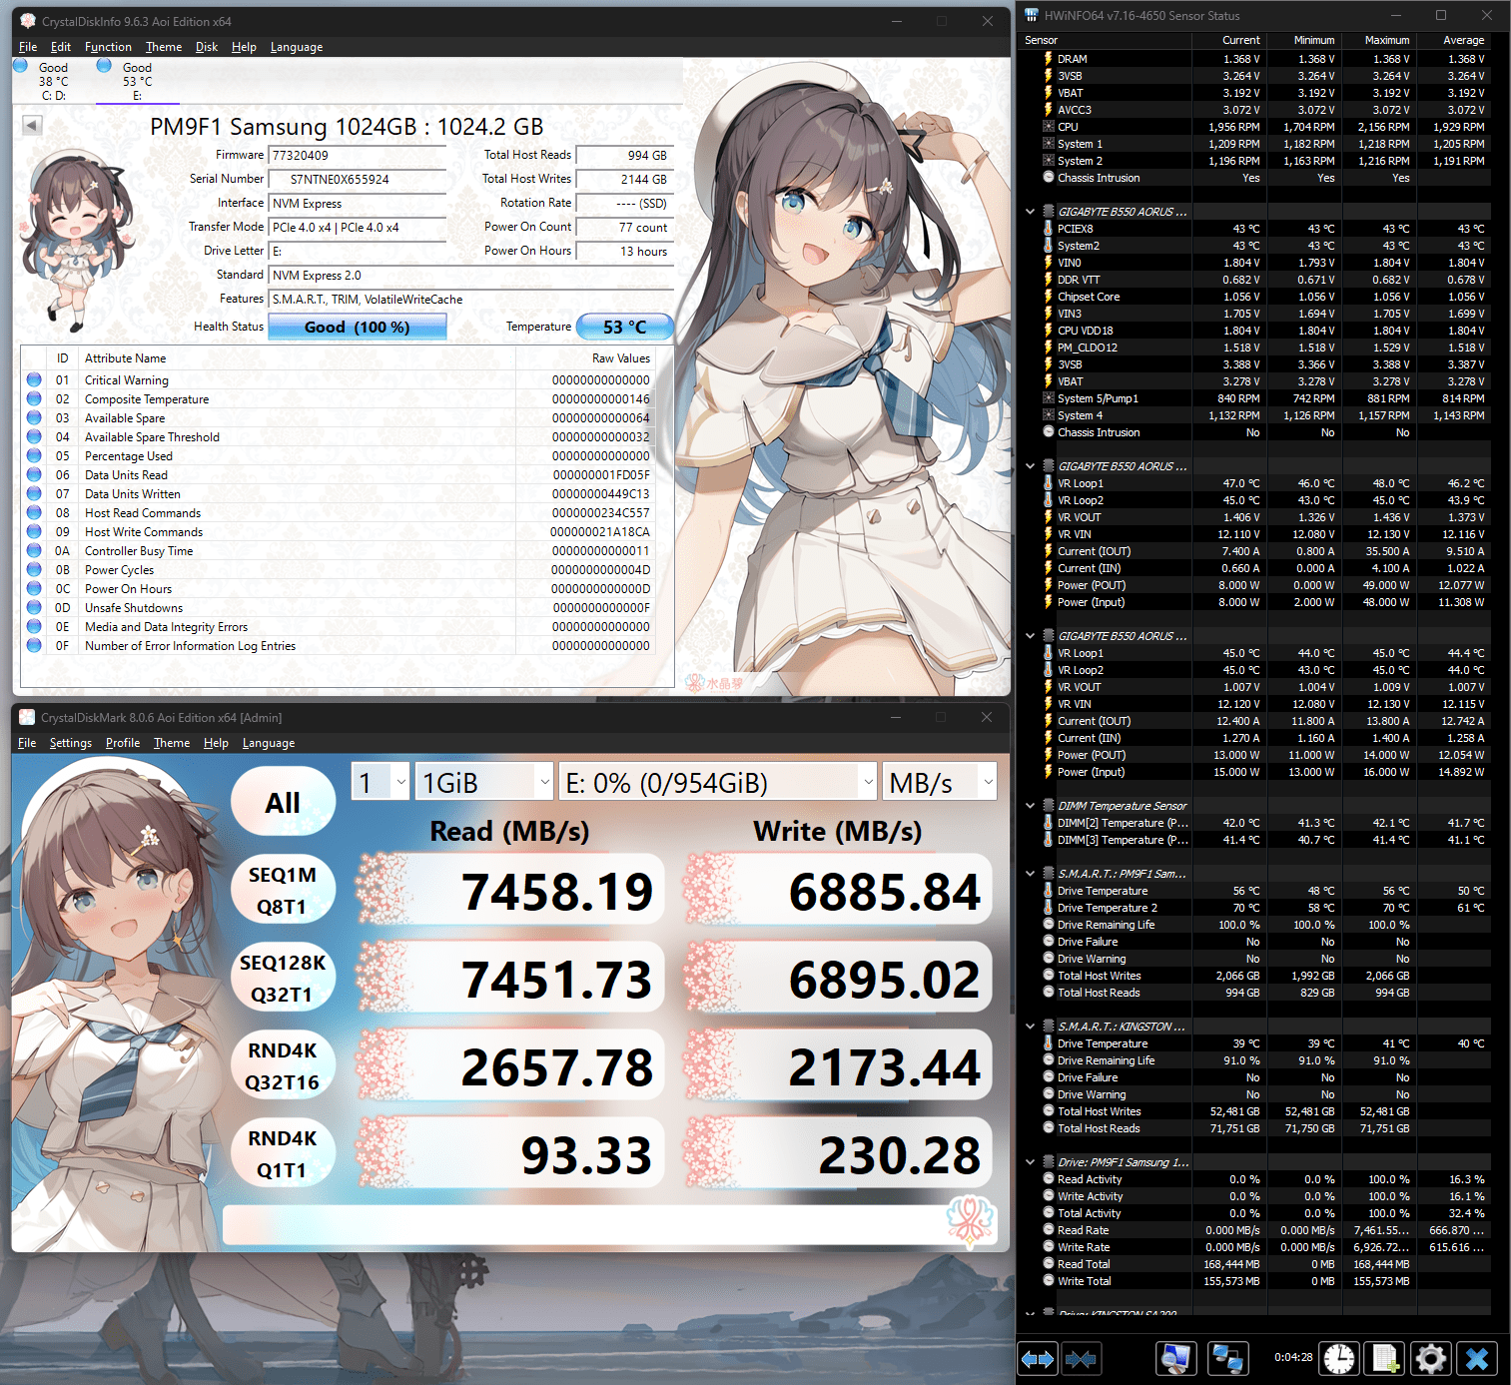
Task: Click the Serial Number field
Action: [x=358, y=180]
